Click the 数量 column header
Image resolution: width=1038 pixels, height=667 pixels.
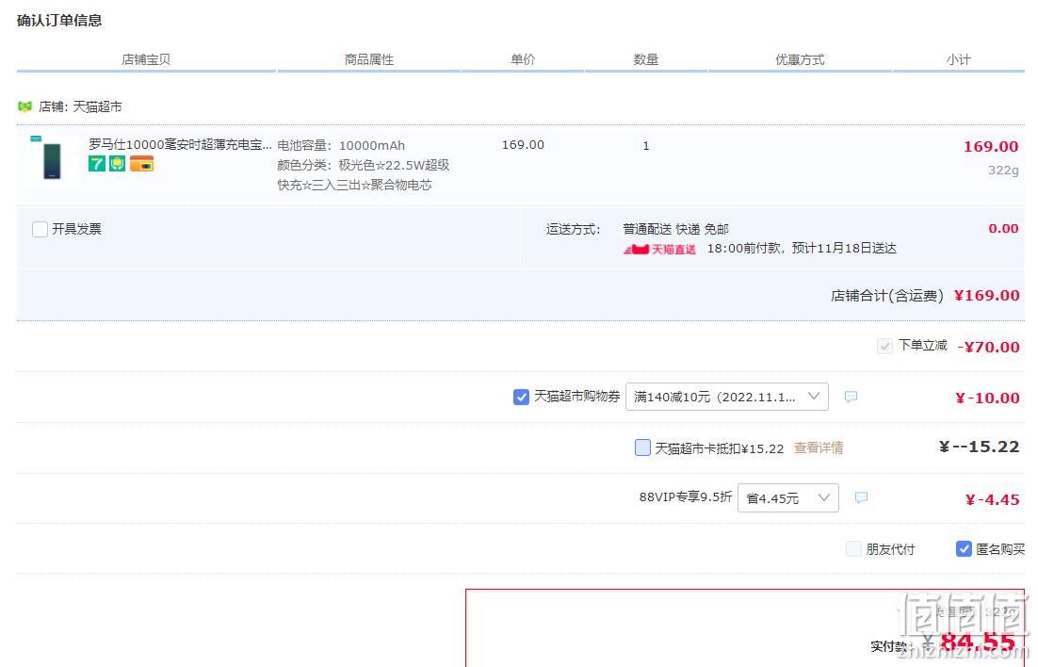[x=646, y=59]
